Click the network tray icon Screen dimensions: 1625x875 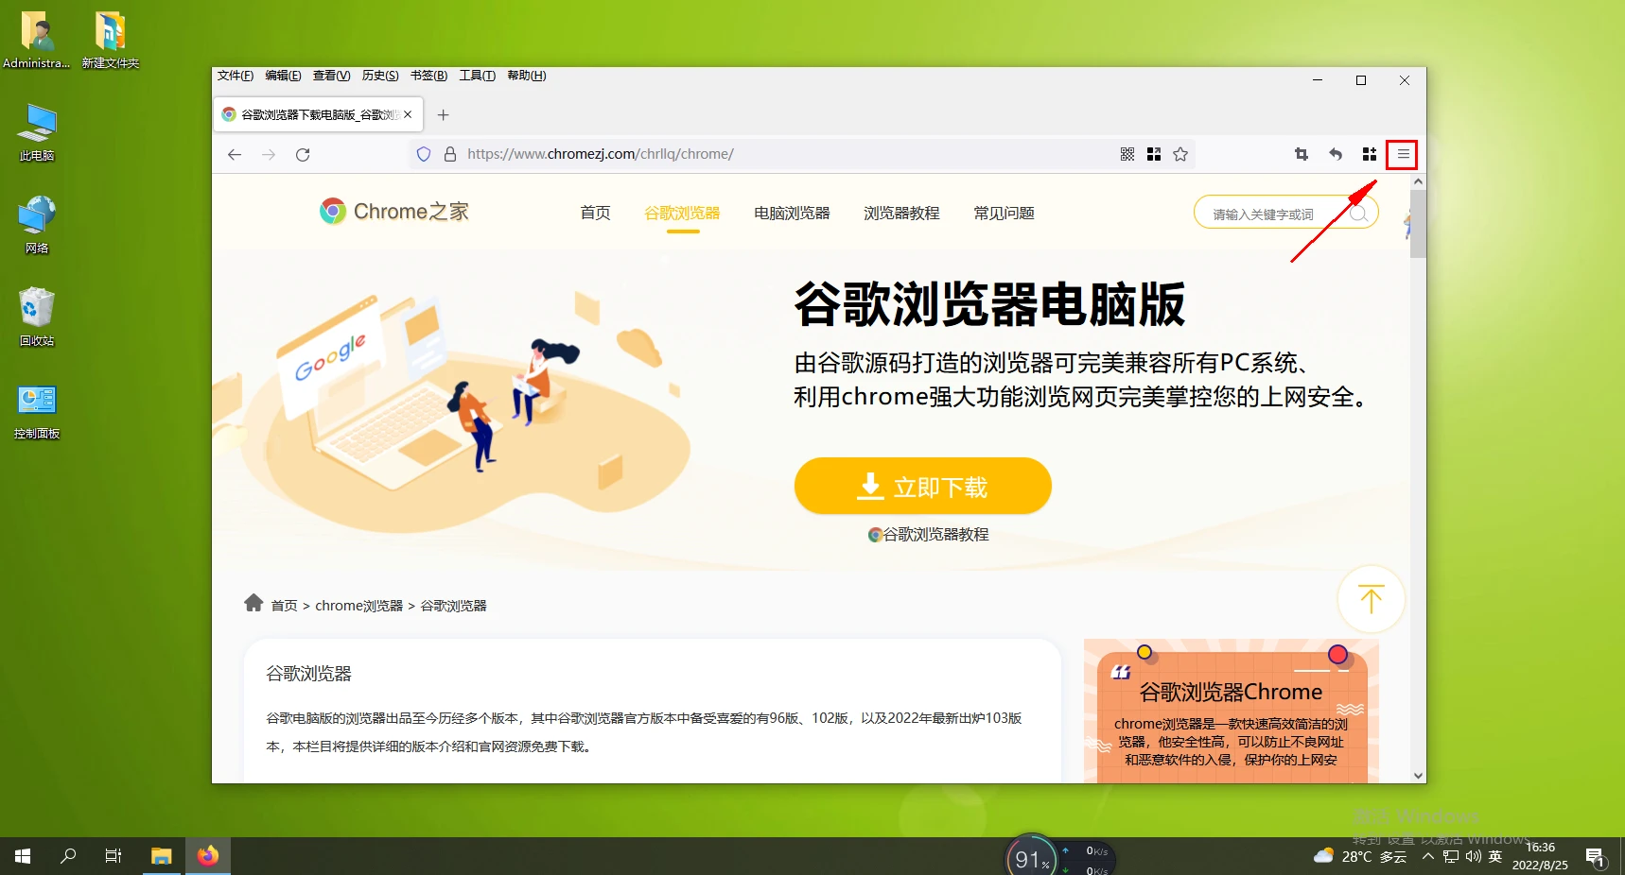(1451, 856)
